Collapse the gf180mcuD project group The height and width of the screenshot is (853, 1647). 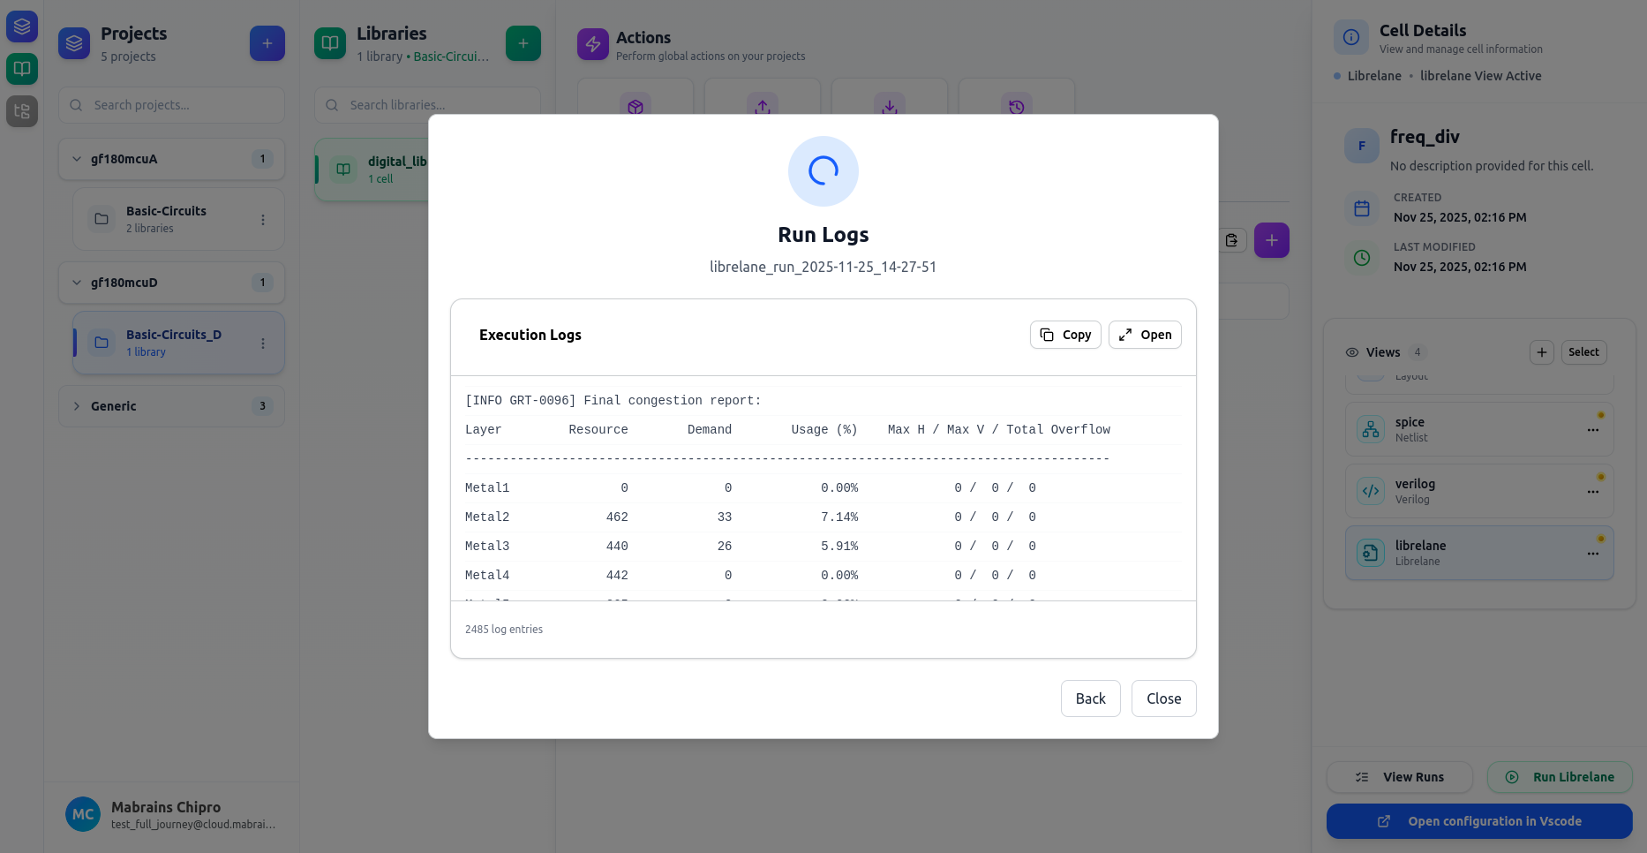[x=77, y=283]
